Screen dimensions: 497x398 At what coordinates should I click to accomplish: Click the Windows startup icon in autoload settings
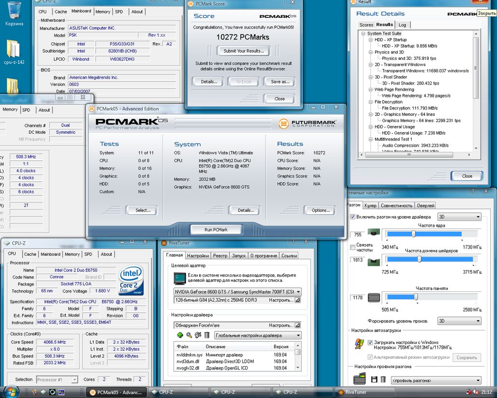360,344
